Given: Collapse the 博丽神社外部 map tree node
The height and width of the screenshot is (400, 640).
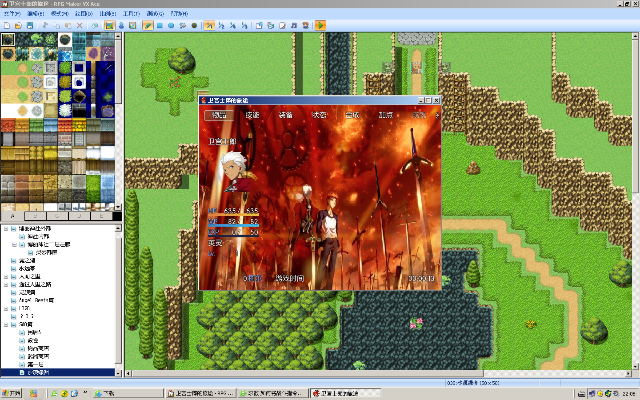Looking at the screenshot, I should click(6, 228).
